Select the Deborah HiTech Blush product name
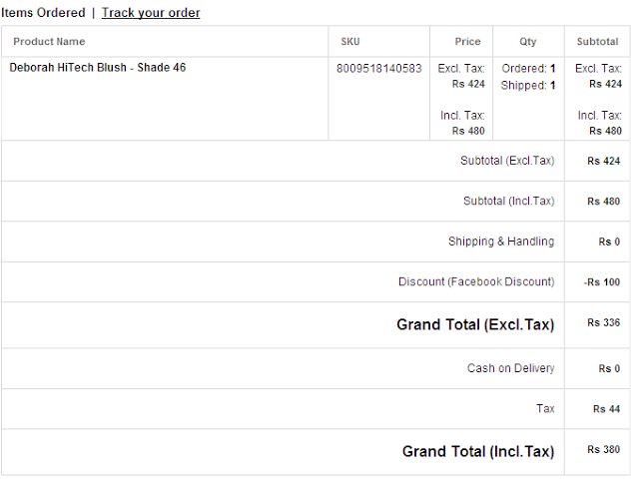Viewport: 639px width, 484px height. pos(98,68)
